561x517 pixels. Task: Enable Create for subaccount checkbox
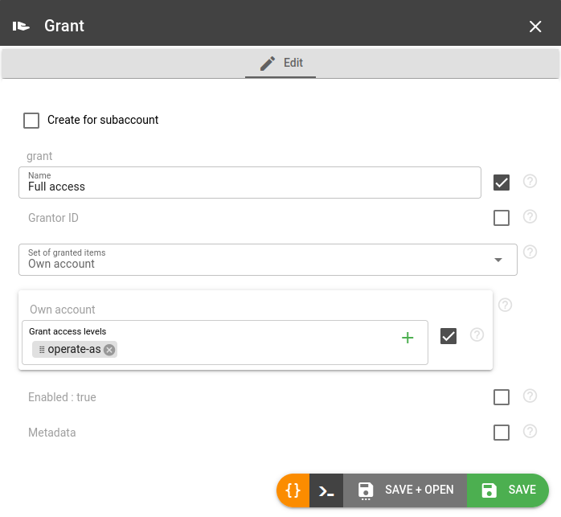[31, 121]
